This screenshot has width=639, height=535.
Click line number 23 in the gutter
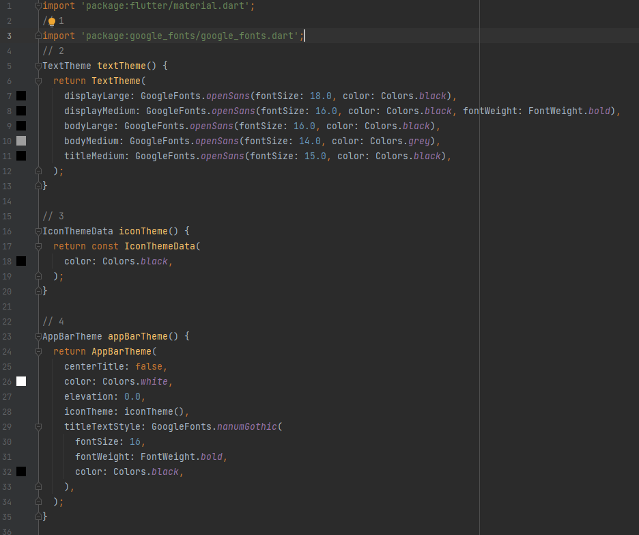[x=7, y=337]
